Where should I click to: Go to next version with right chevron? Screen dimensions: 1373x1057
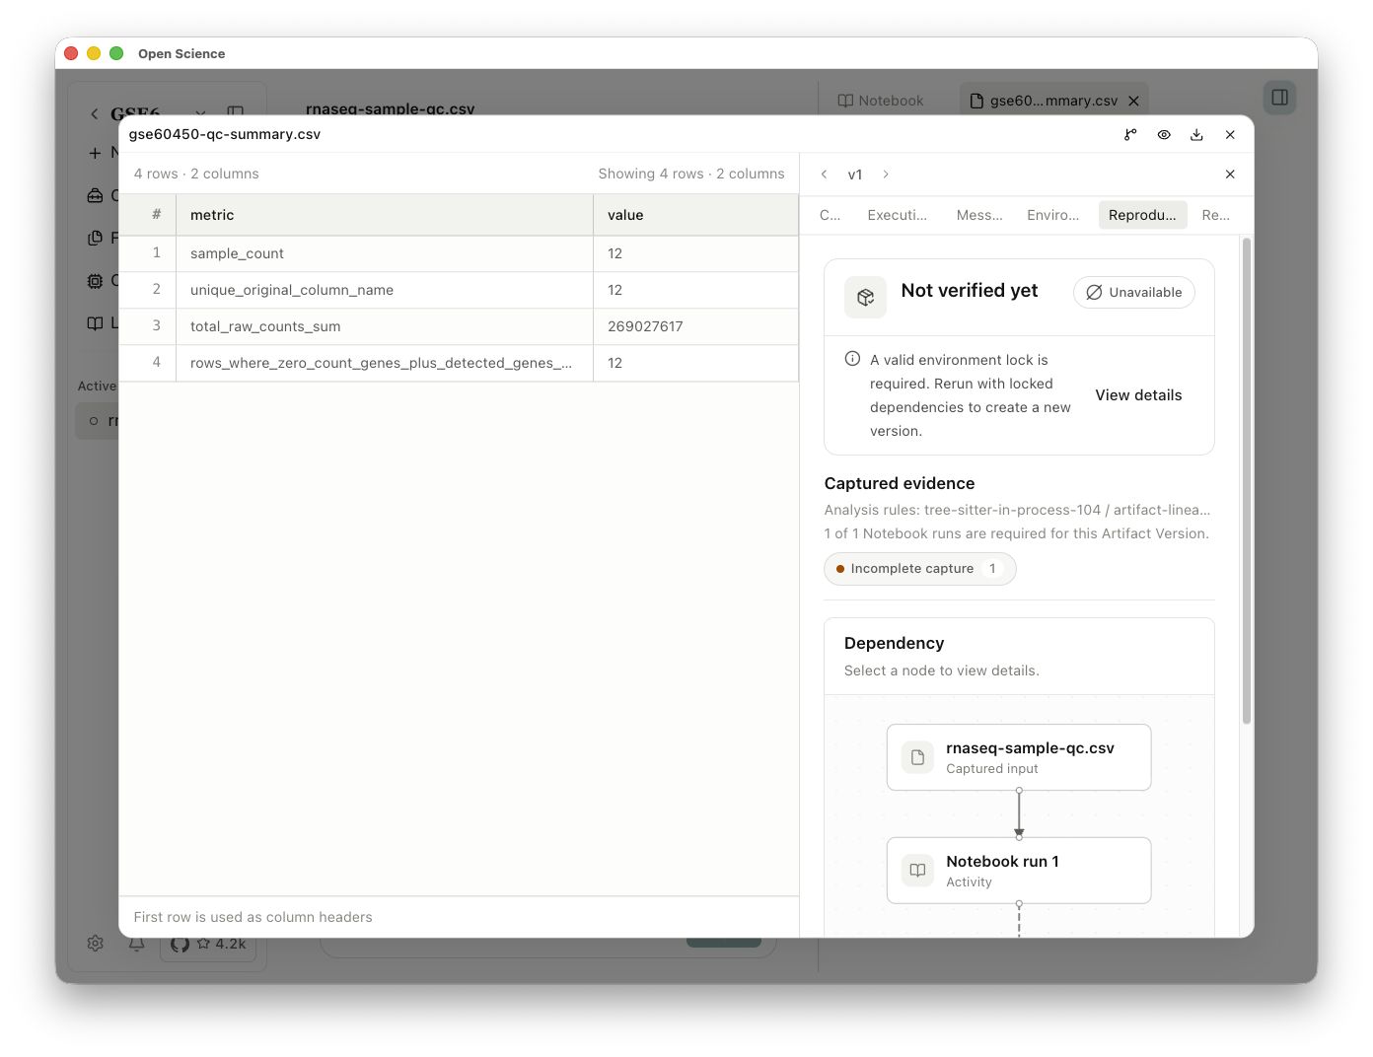[886, 175]
